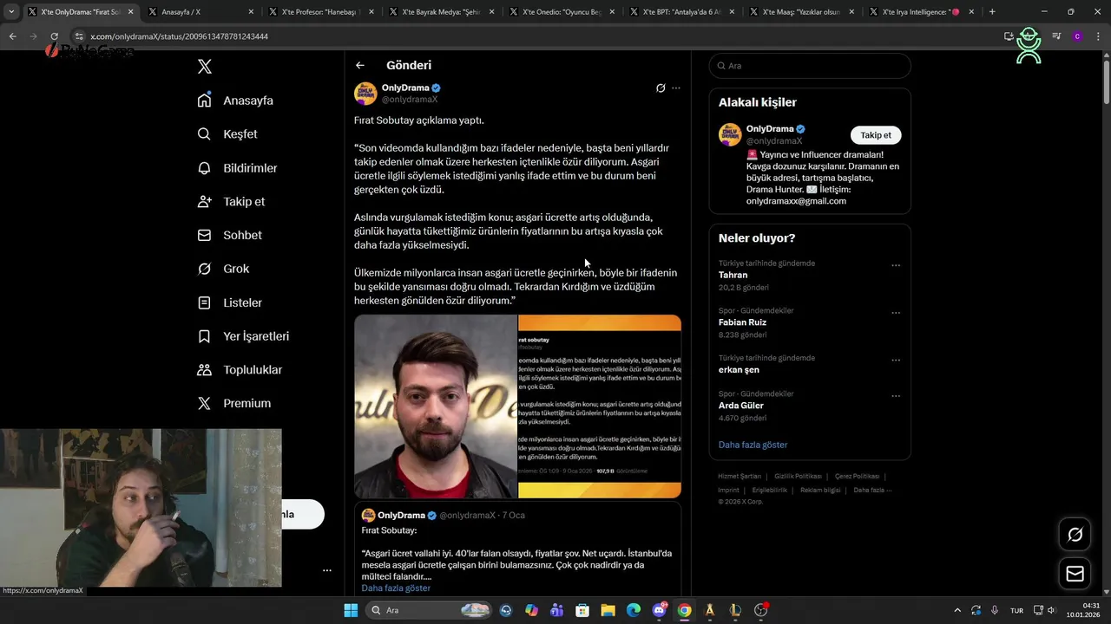Viewport: 1111px width, 624px height.
Task: Open File Explorer from taskbar
Action: click(608, 610)
